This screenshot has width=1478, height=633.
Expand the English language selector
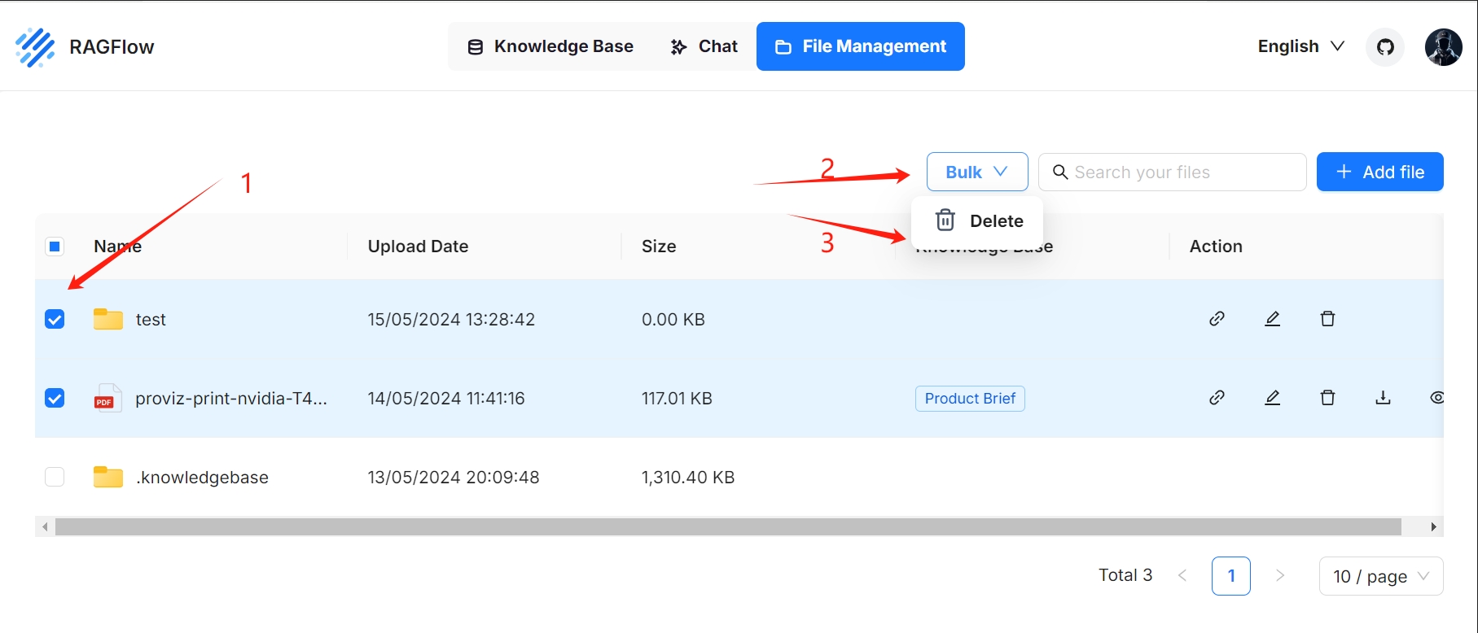[1300, 46]
